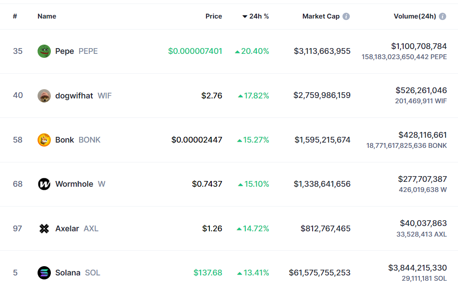Open the Solana name link
This screenshot has height=290, width=458.
point(68,273)
